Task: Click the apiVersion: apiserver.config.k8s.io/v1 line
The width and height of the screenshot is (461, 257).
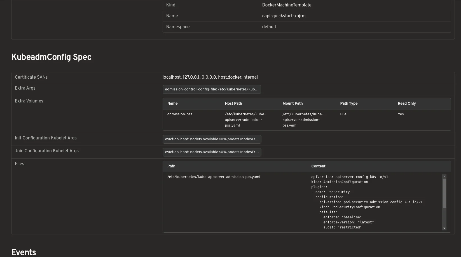Action: pyautogui.click(x=350, y=177)
